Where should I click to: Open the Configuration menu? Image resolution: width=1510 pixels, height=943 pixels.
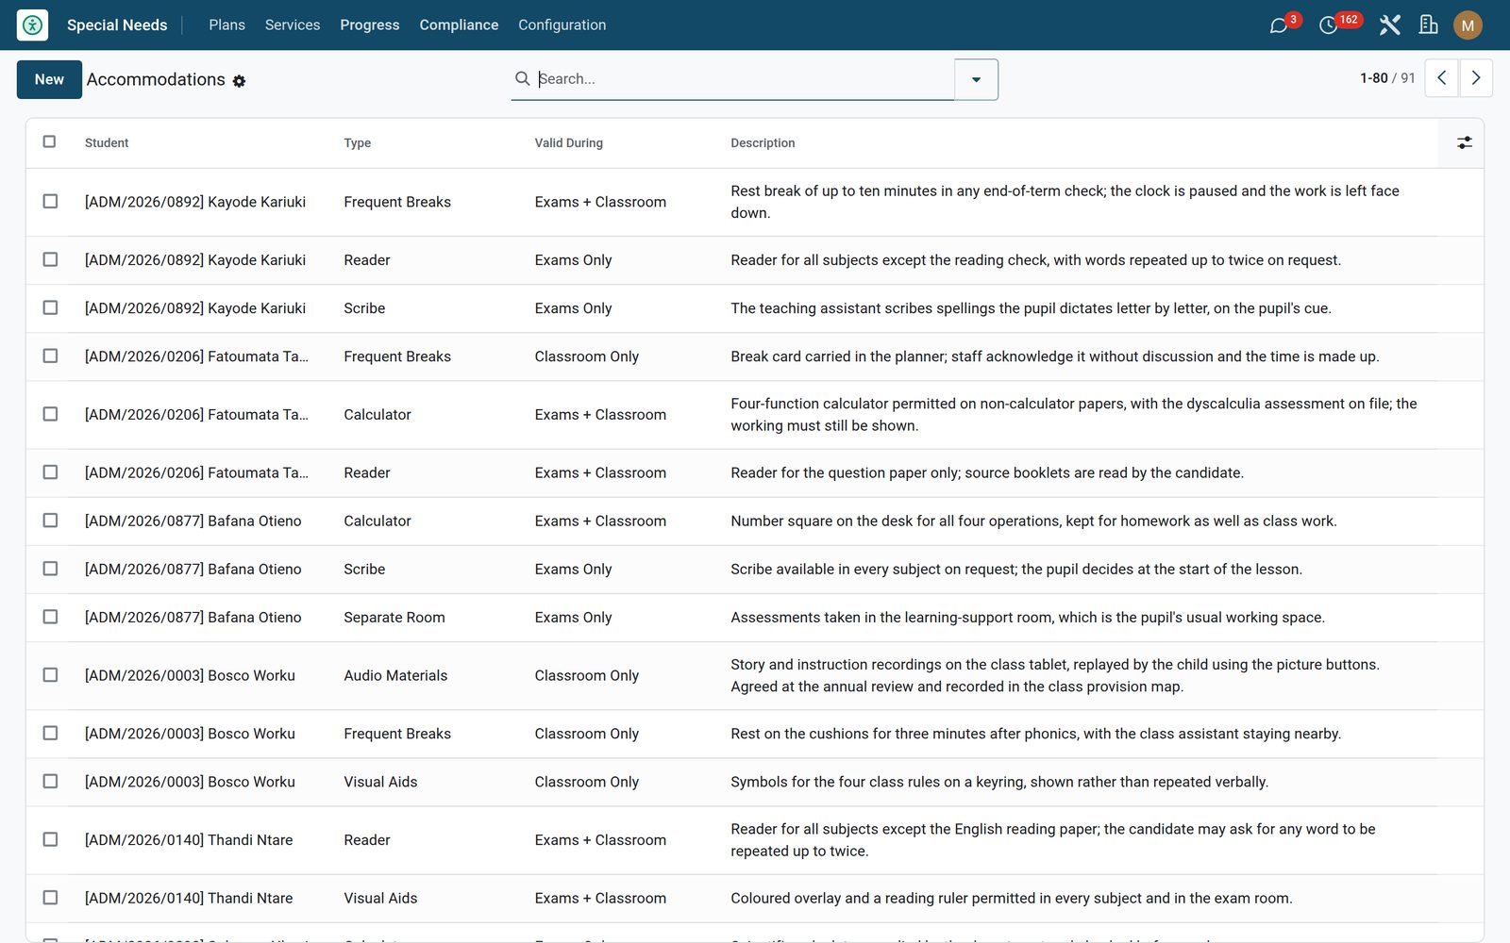click(562, 25)
